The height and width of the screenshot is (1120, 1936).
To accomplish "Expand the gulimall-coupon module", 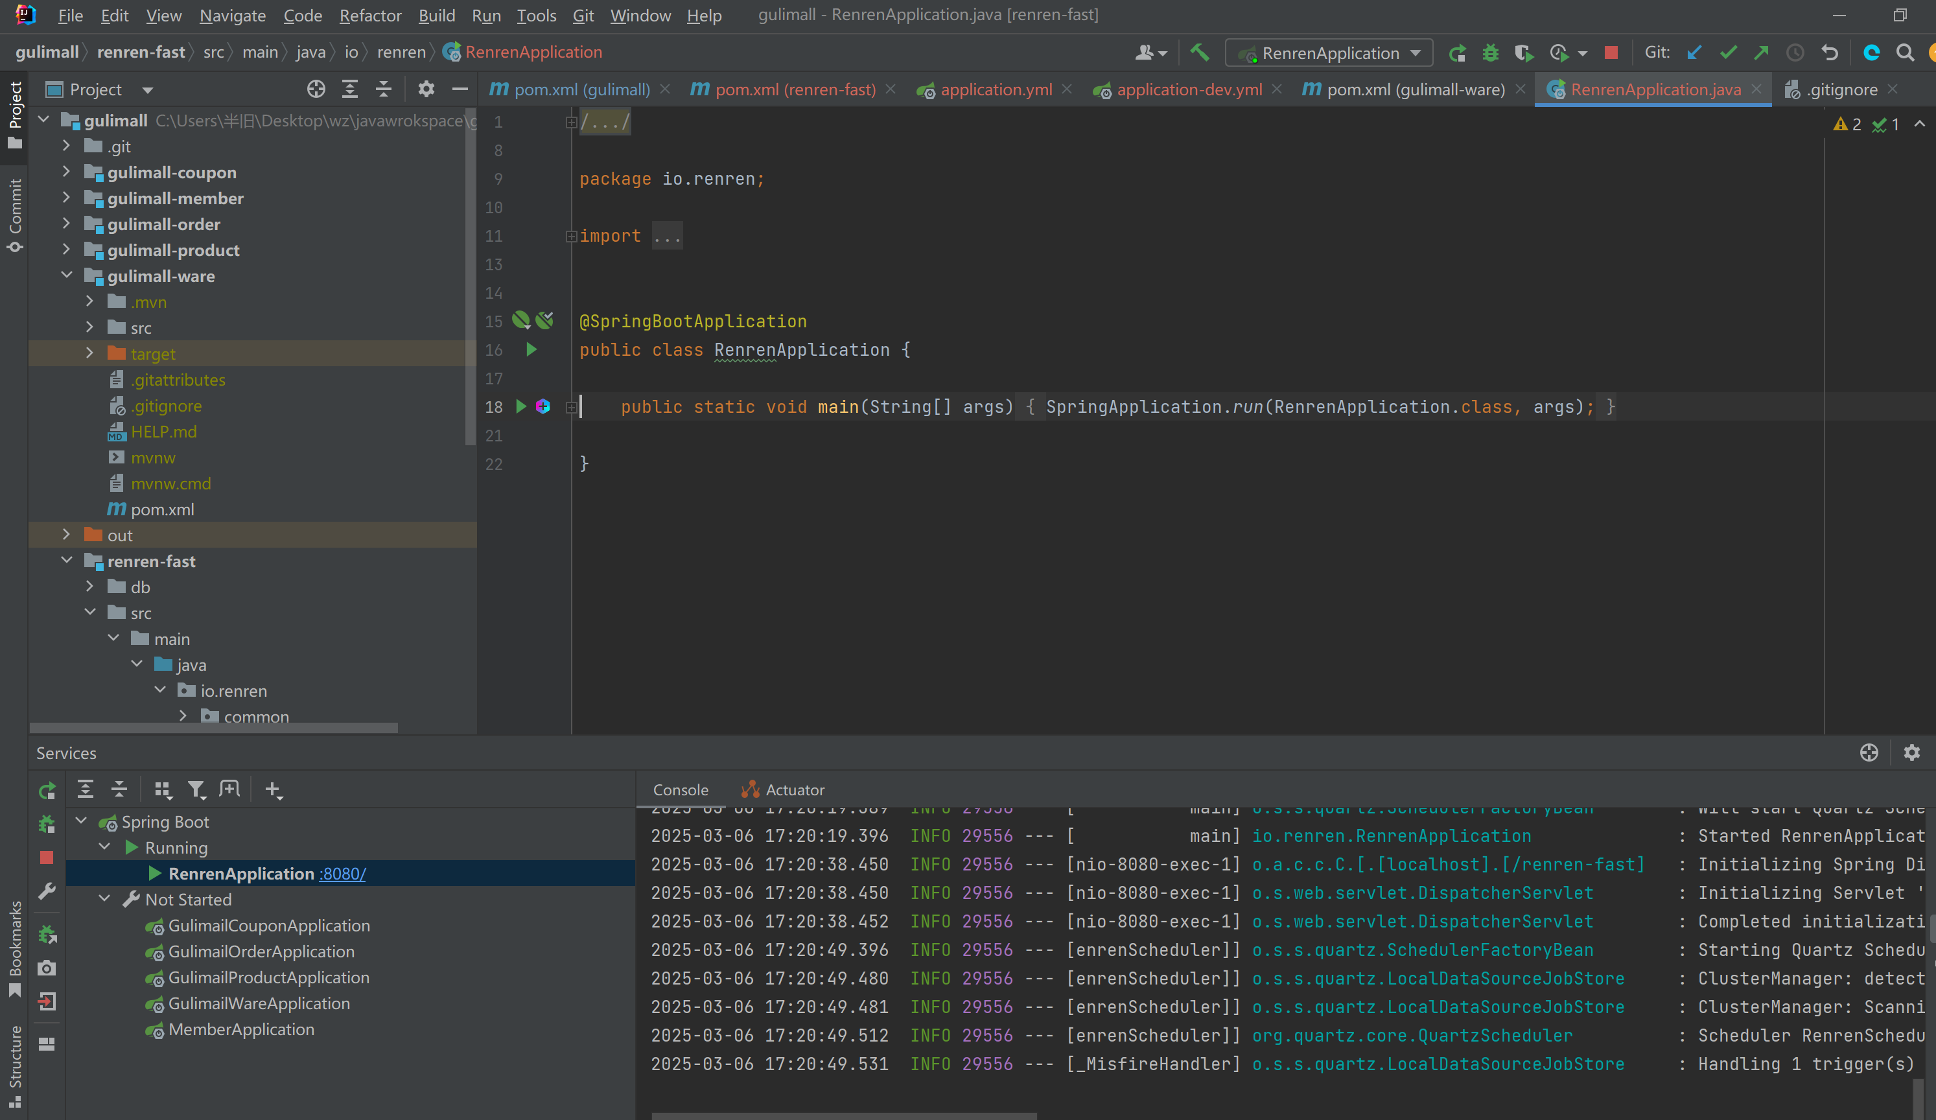I will point(66,171).
